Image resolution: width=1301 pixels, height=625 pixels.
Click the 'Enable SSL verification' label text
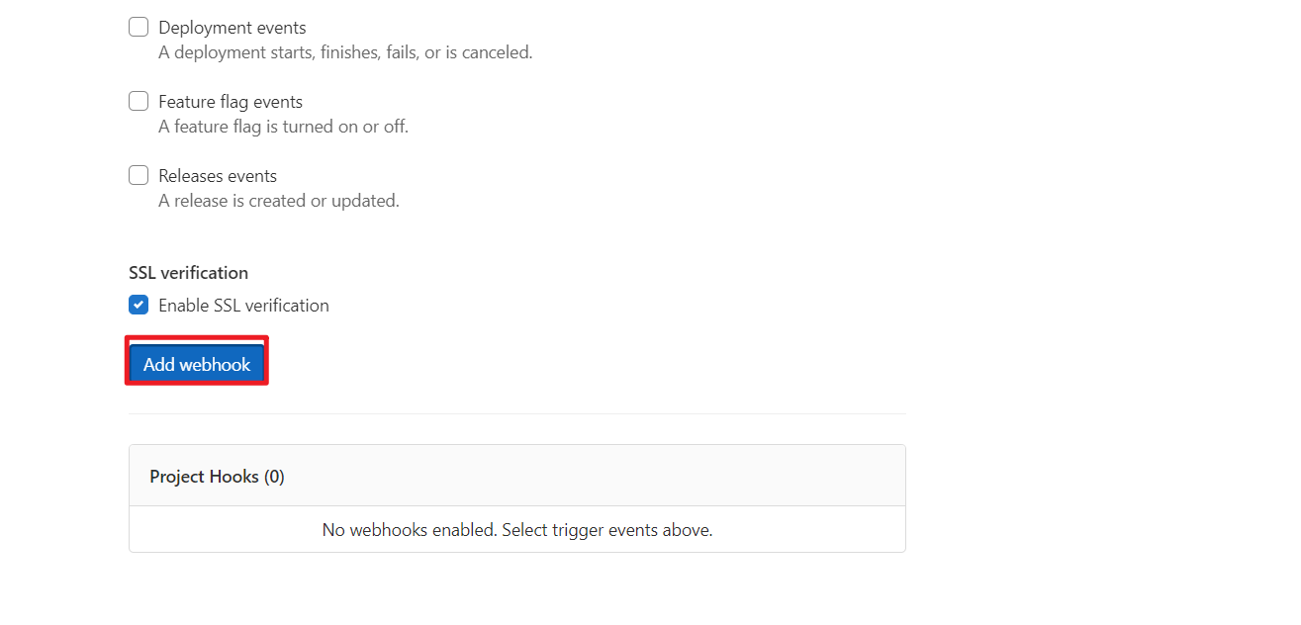[243, 306]
